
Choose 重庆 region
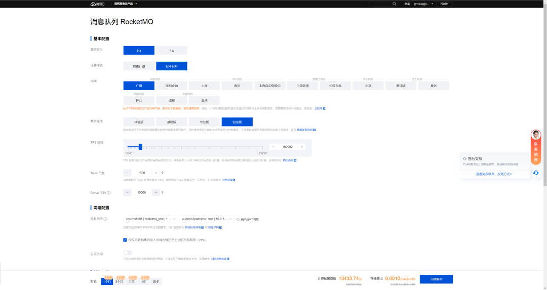click(205, 100)
